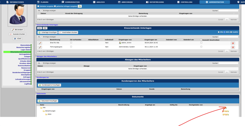Open Qualifikationen in the sidebar

[x=24, y=59]
